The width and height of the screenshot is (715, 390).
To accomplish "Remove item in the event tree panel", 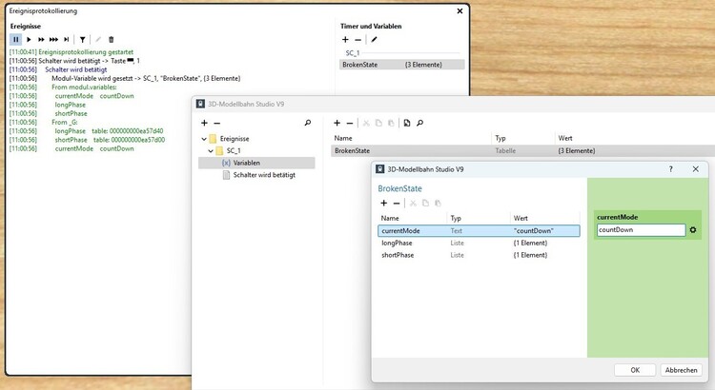I will click(217, 123).
